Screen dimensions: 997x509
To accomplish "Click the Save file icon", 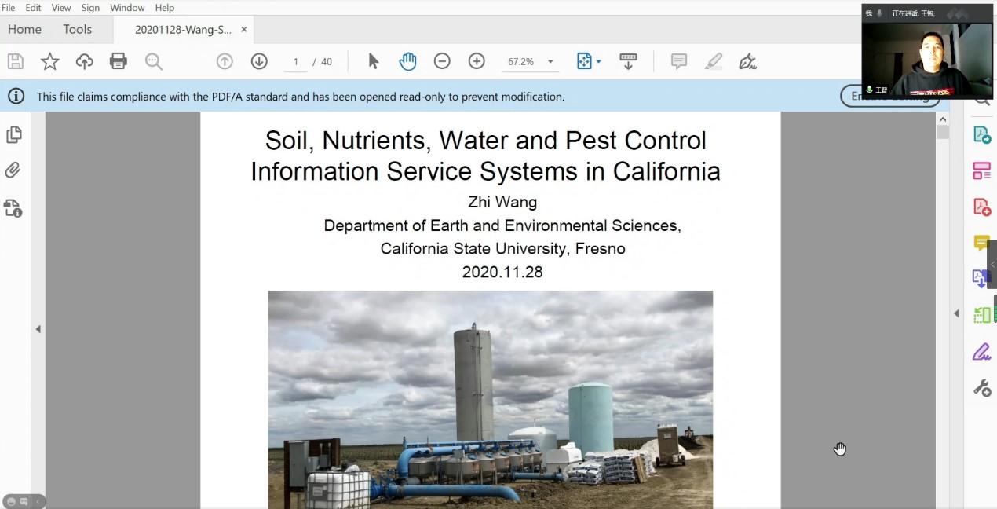I will [x=15, y=61].
